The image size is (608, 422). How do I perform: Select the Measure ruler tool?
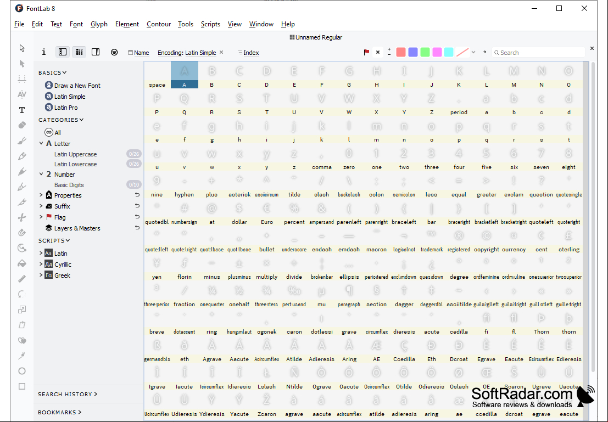pos(22,279)
